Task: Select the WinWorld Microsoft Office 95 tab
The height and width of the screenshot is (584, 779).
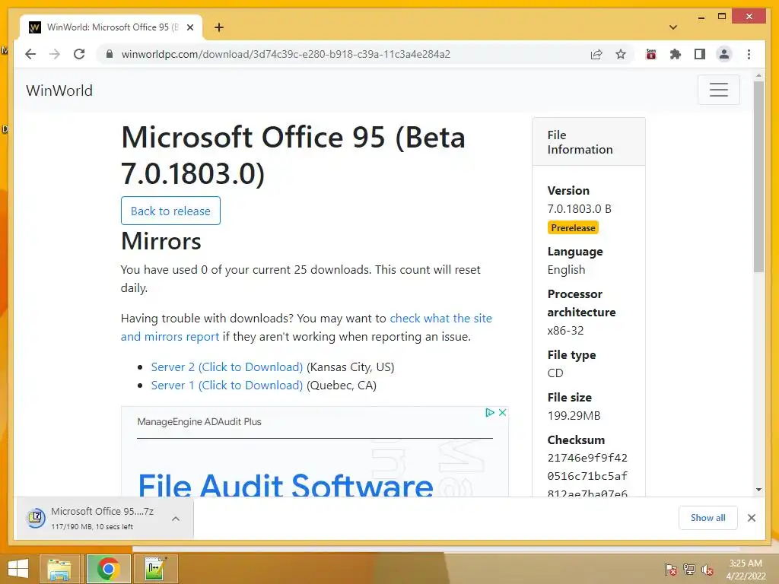Action: [x=111, y=27]
